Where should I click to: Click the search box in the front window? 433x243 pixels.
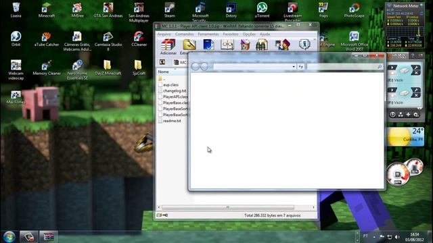(344, 67)
